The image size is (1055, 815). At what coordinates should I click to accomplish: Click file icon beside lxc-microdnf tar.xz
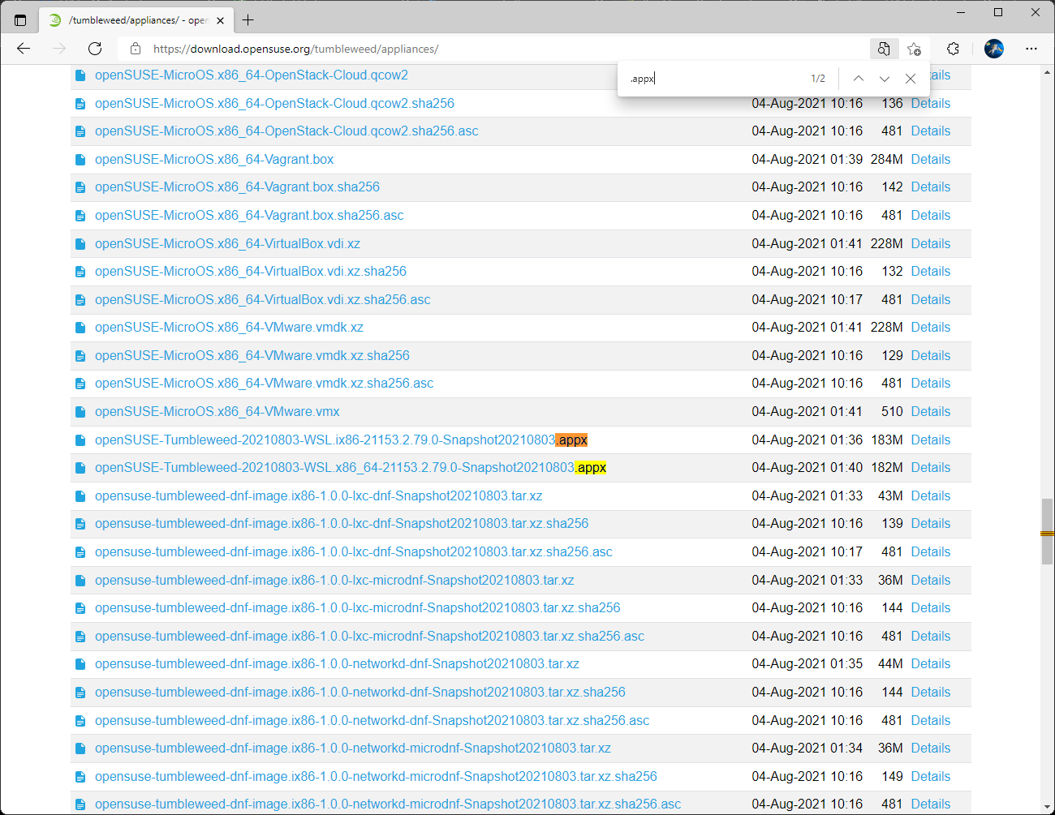click(80, 581)
